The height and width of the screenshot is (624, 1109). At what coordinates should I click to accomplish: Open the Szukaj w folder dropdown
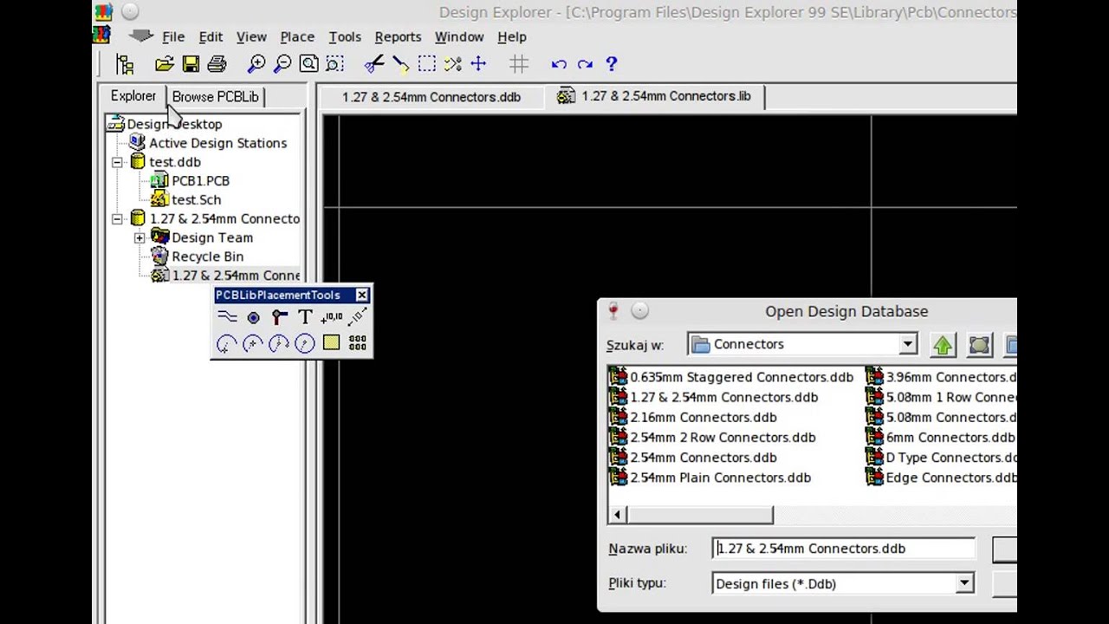[x=908, y=344]
